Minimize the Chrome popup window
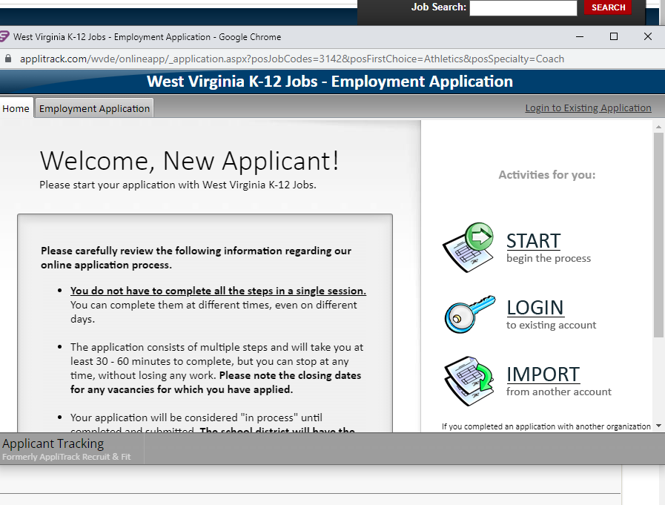665x505 pixels. (x=580, y=36)
